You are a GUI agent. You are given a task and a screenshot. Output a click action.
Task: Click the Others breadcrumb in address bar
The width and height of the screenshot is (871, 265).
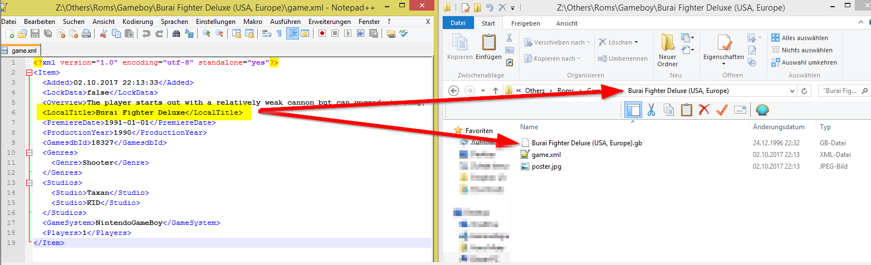pos(535,91)
